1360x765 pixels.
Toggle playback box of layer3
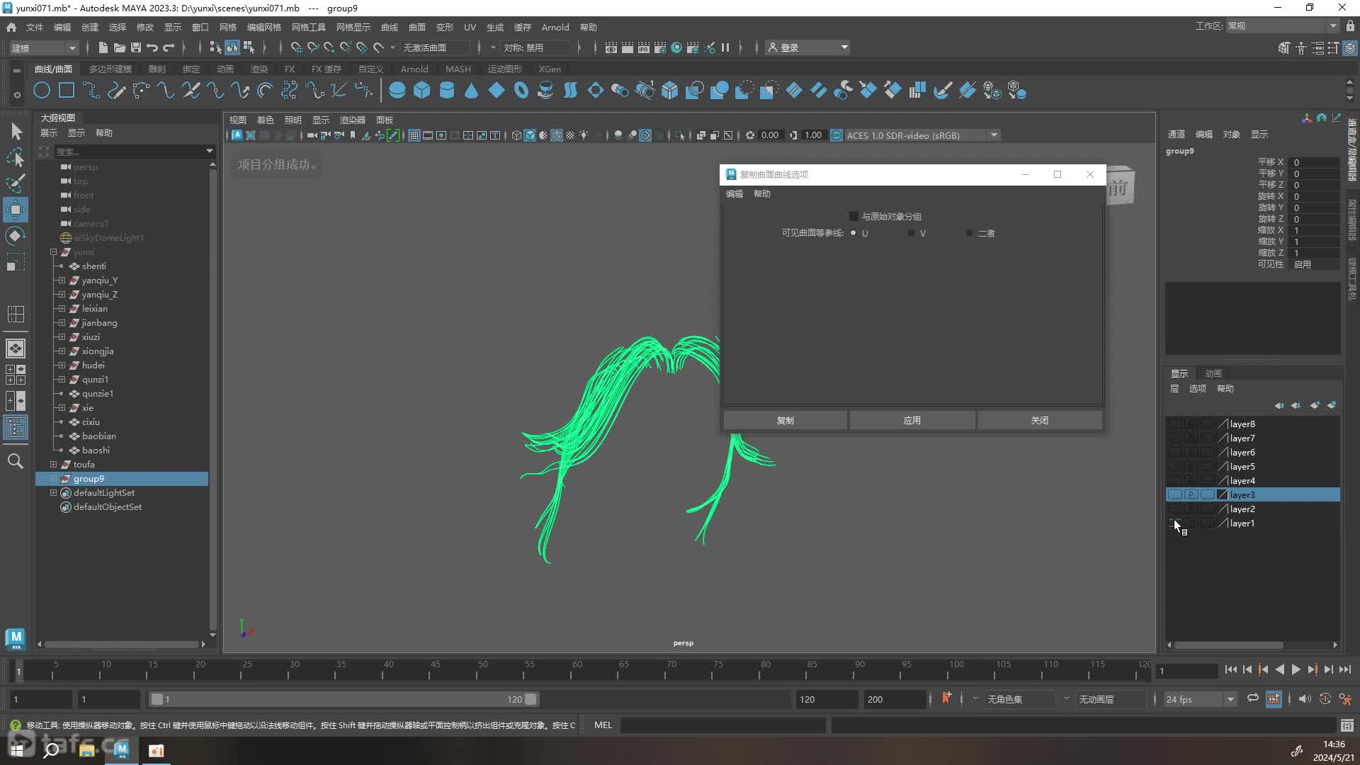(x=1191, y=495)
